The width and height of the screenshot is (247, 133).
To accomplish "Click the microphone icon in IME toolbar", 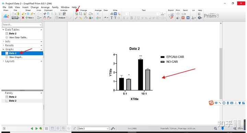I will 228,103.
